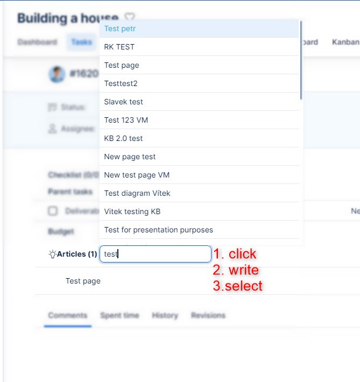The width and height of the screenshot is (360, 382).
Task: Switch to the Dashboard tab
Action: 37,42
